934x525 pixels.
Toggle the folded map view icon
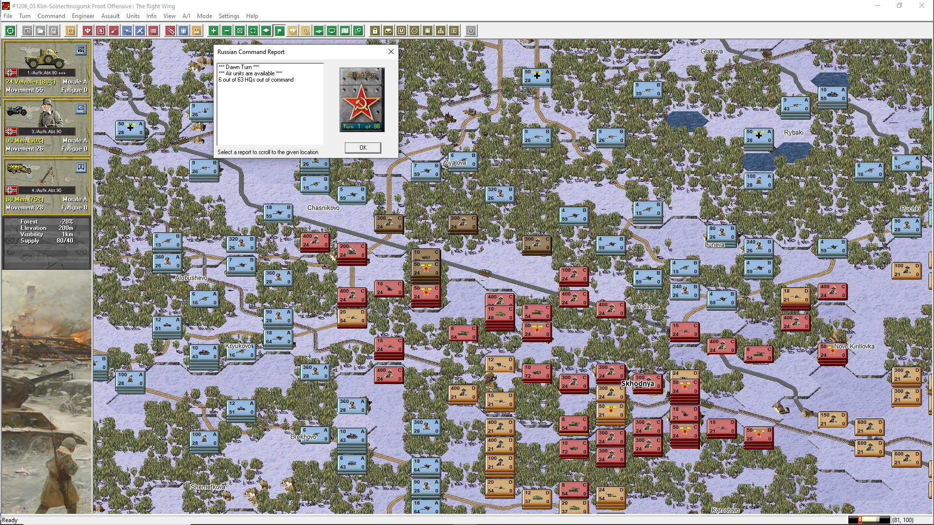coord(344,31)
